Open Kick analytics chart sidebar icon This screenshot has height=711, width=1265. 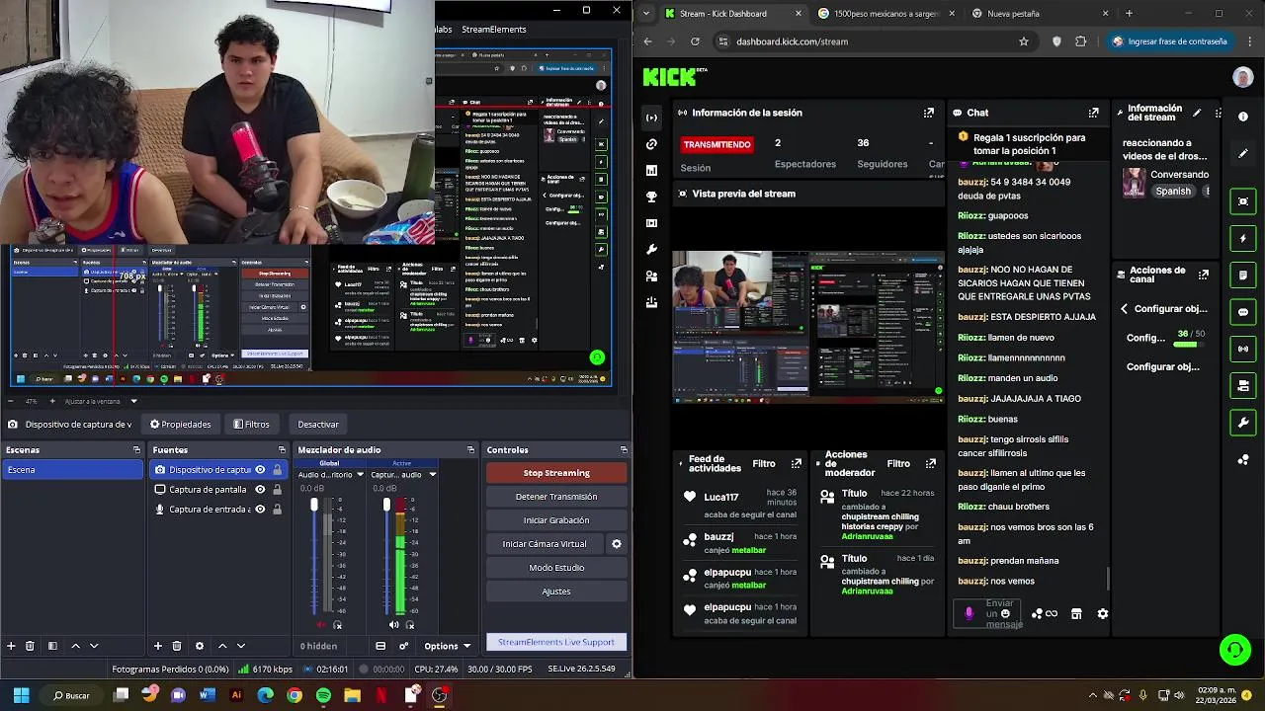pos(651,170)
